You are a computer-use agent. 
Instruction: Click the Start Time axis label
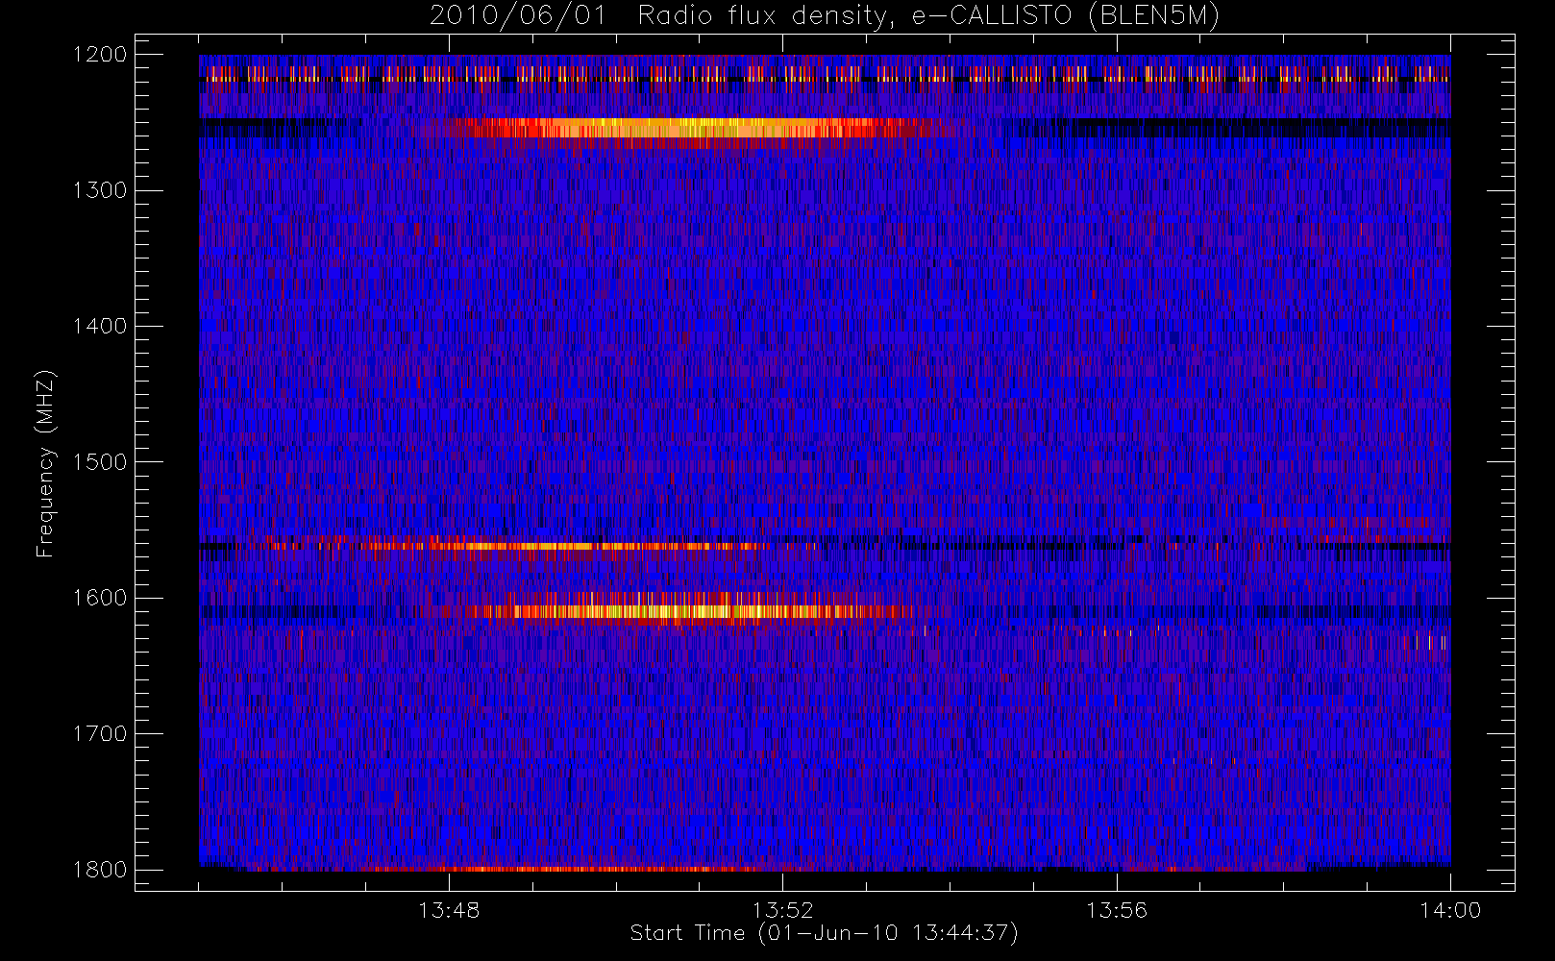824,933
